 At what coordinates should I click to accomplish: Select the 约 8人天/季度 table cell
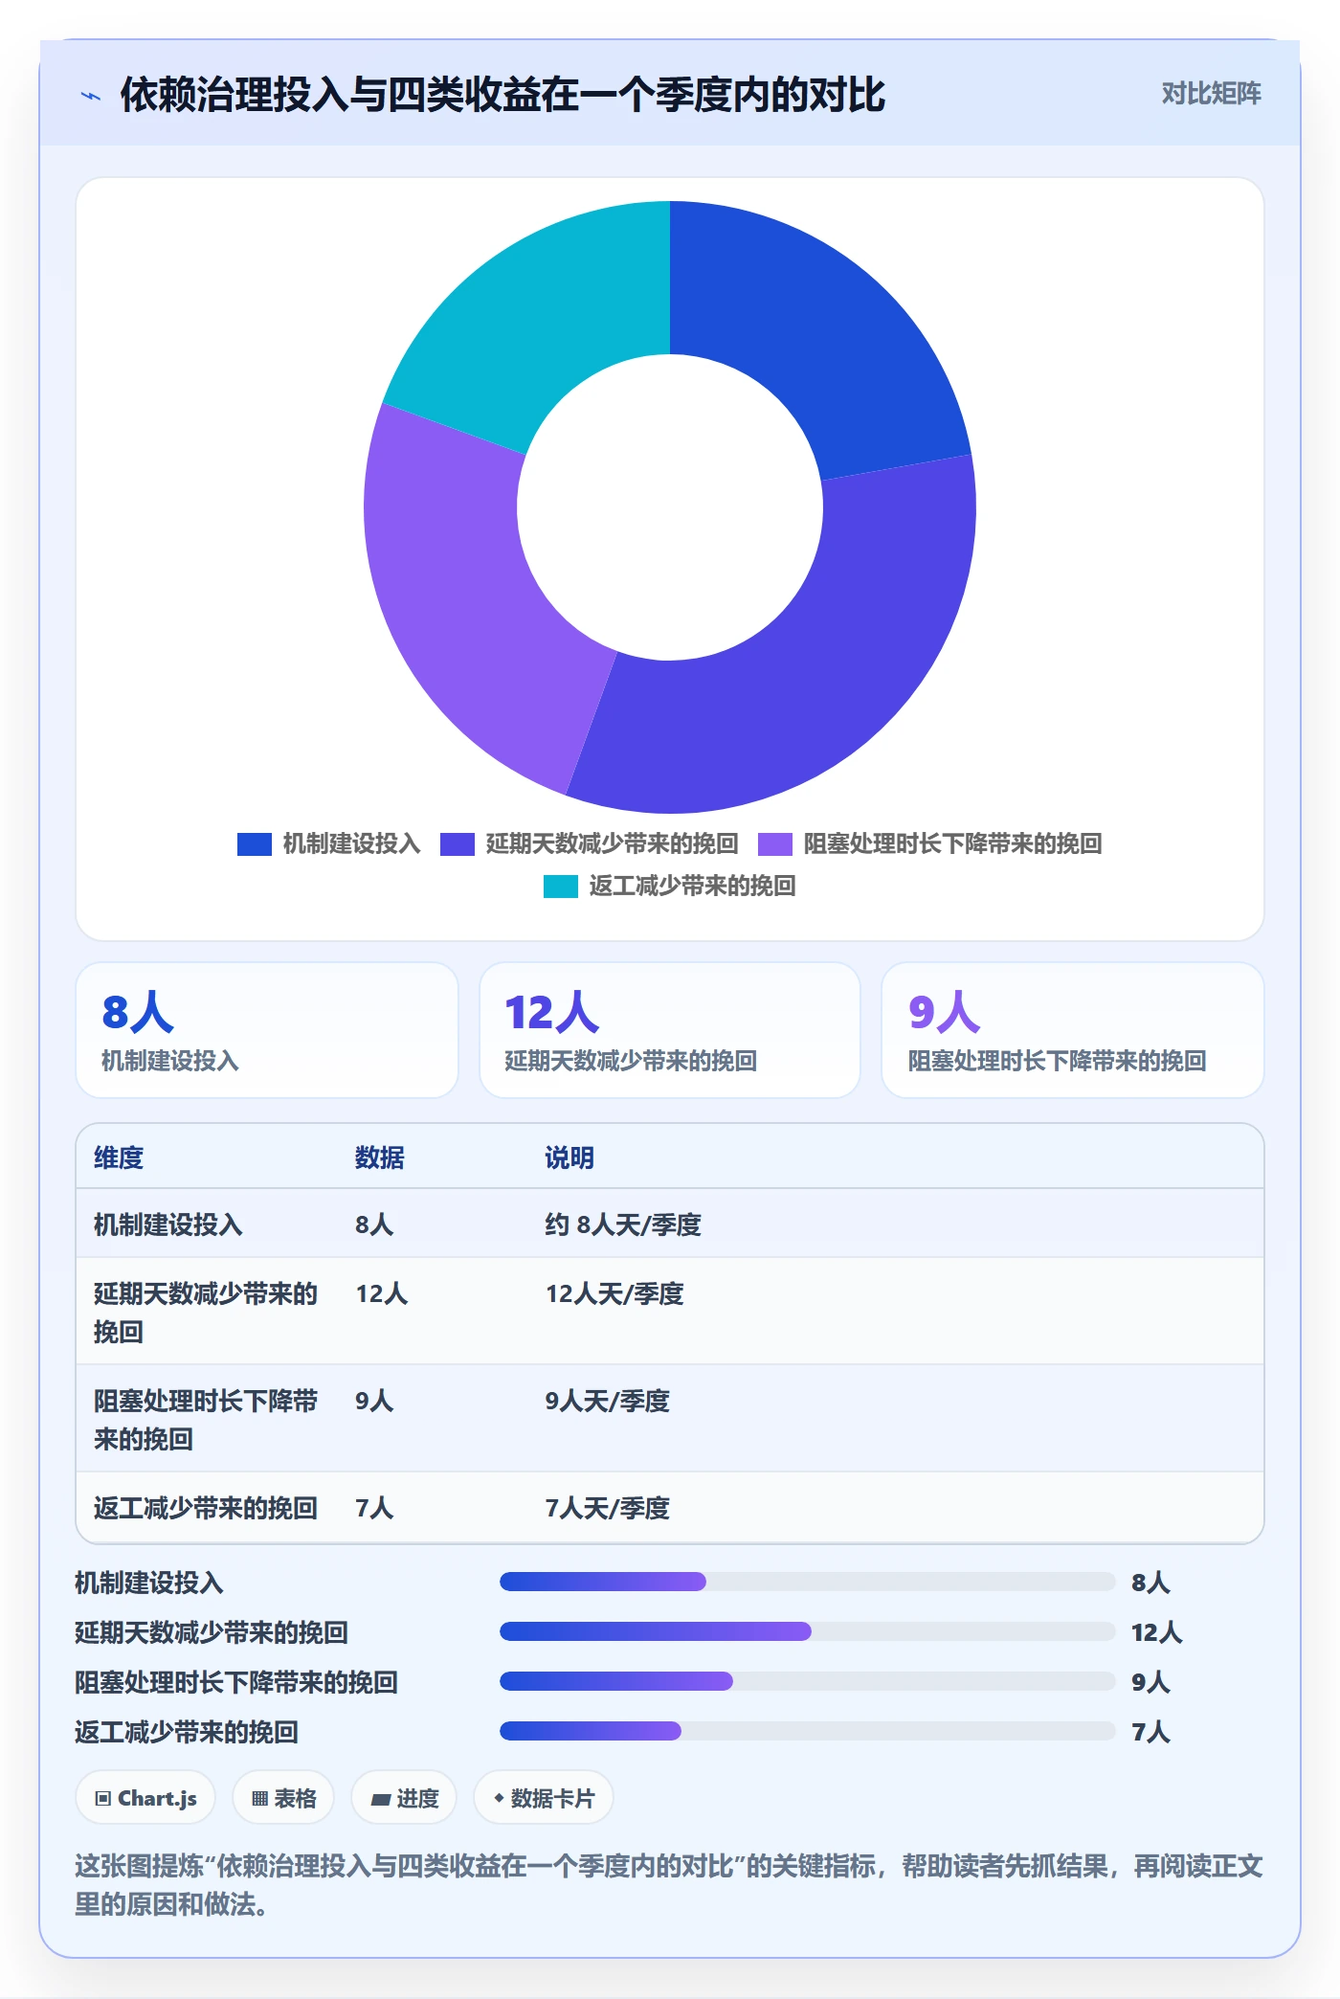click(623, 1224)
